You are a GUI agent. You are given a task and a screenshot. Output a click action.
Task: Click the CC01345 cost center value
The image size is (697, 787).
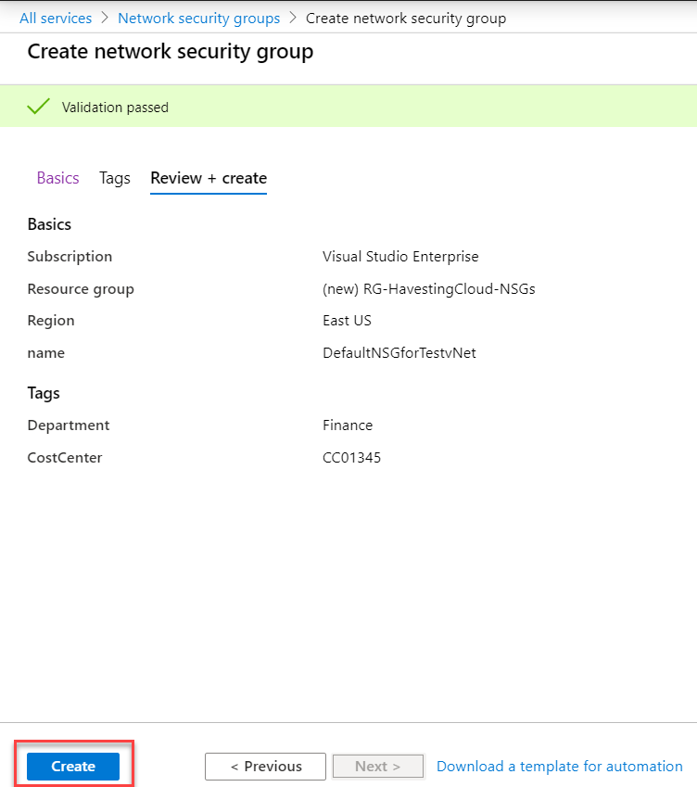tap(351, 457)
